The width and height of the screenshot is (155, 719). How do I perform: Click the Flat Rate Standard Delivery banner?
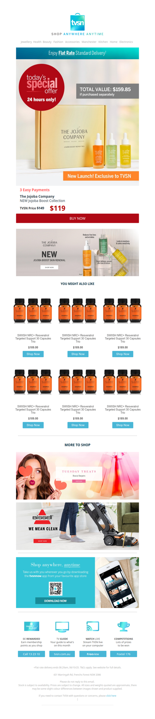pos(77,53)
